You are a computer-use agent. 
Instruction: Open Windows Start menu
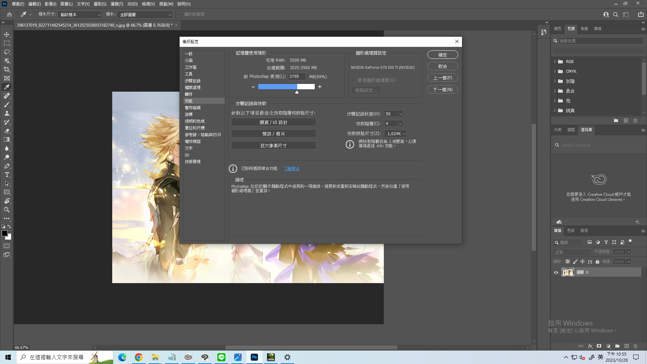pos(8,357)
